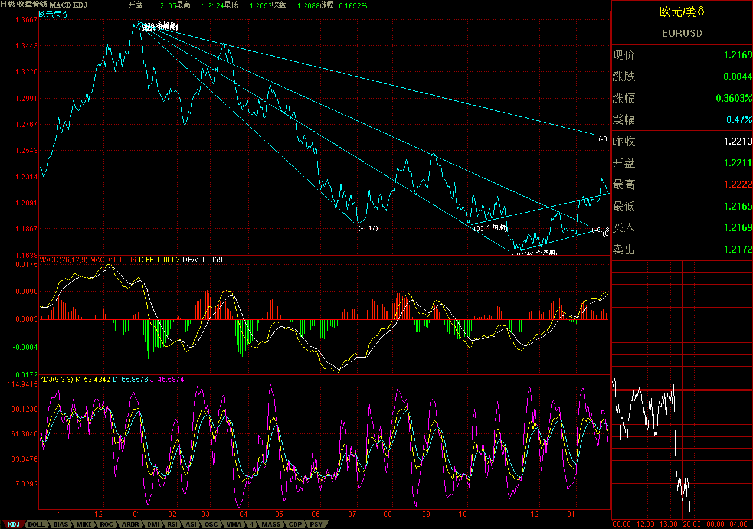Open the OSC indicator tab
Image resolution: width=753 pixels, height=529 pixels.
pos(210,524)
